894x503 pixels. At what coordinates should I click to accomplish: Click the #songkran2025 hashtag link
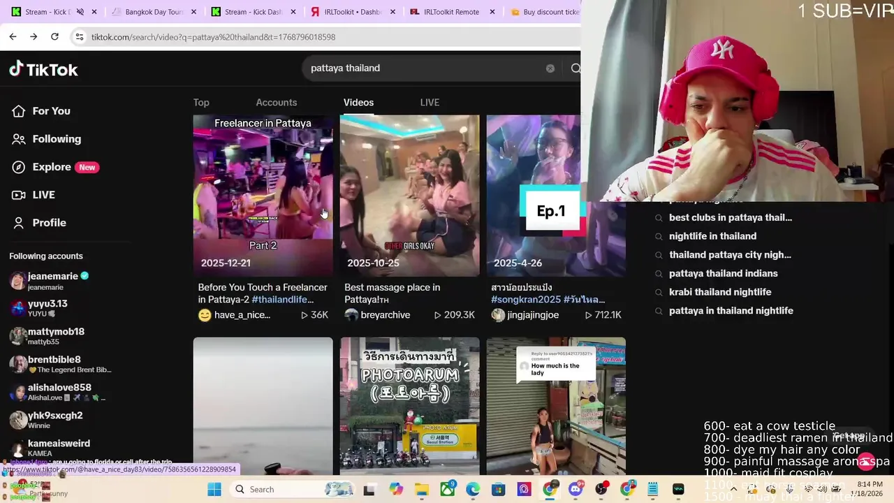tap(526, 300)
